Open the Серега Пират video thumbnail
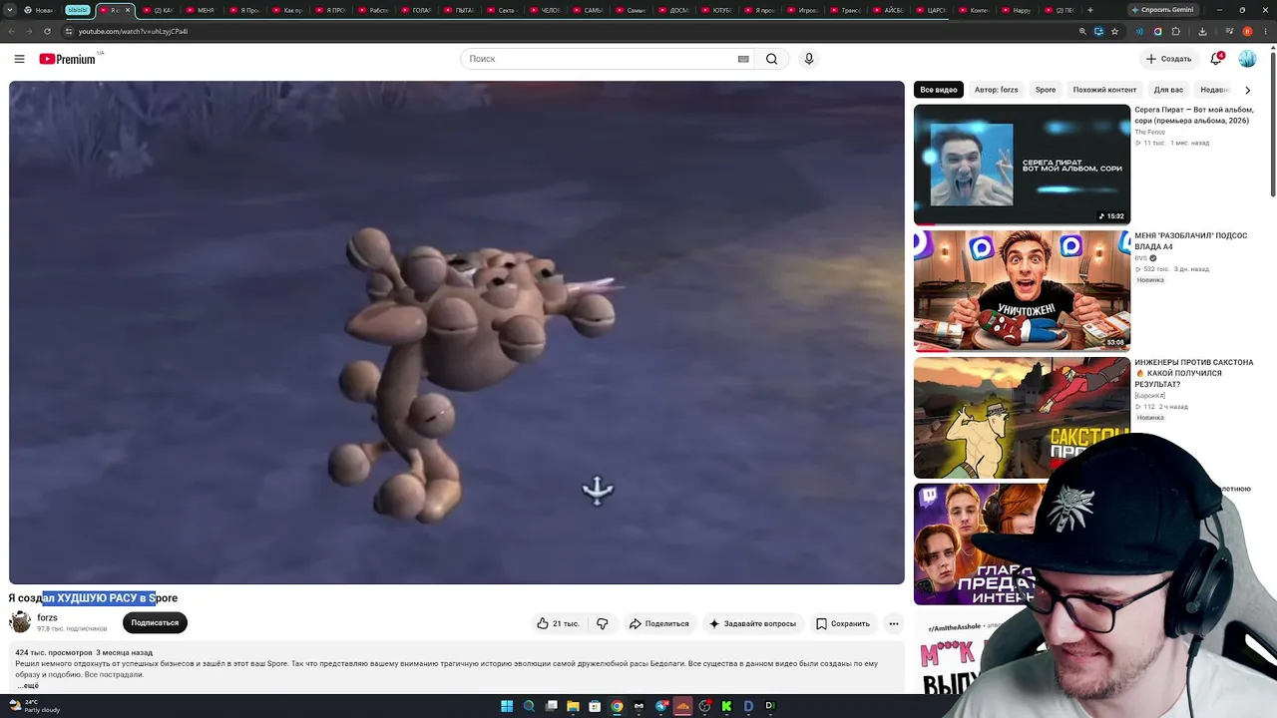 [x=1022, y=165]
